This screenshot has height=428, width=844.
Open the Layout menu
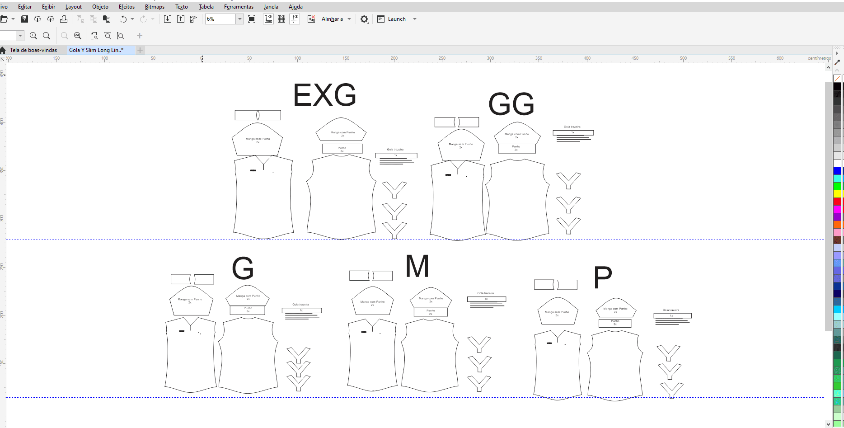(x=74, y=7)
